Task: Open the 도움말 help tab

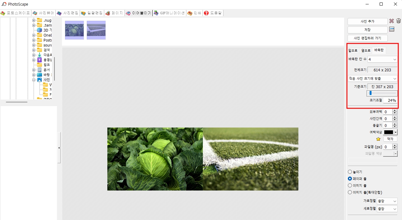Action: [213, 13]
